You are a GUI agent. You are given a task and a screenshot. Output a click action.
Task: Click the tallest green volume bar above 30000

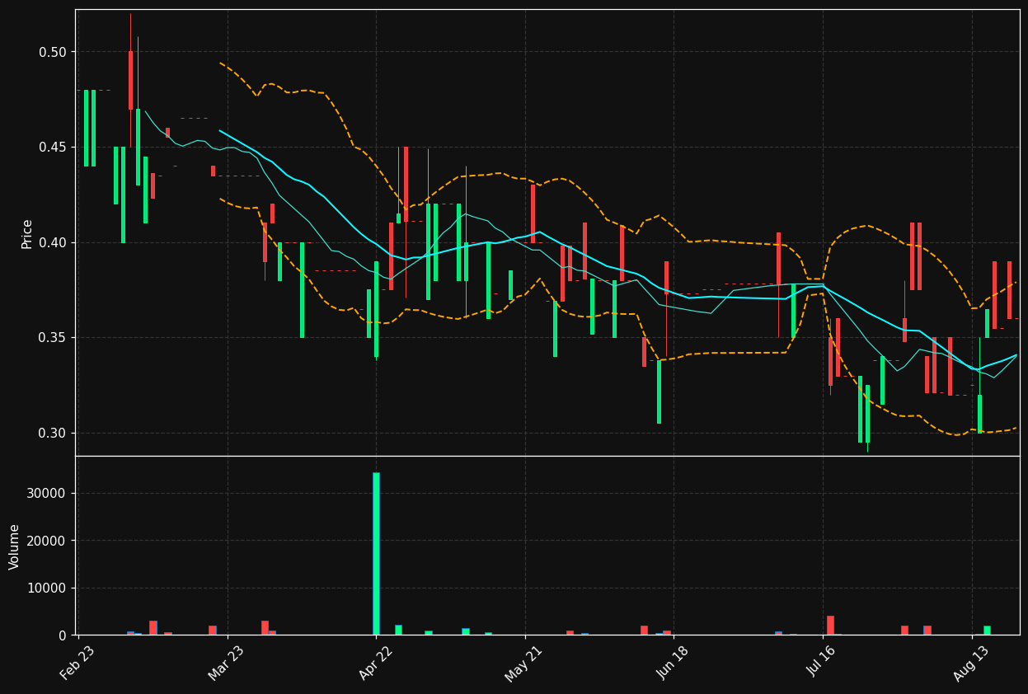coord(376,554)
